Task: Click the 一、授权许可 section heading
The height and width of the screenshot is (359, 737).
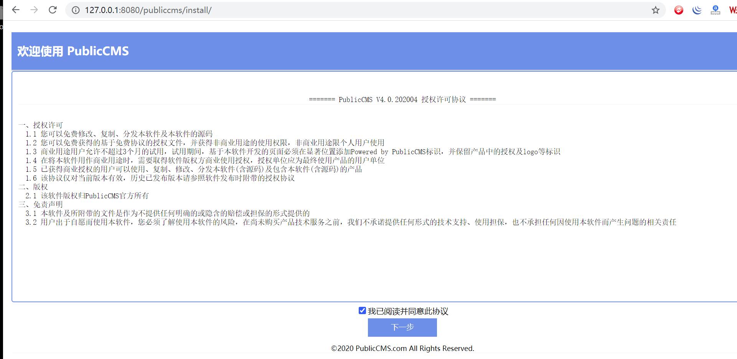Action: coord(40,125)
